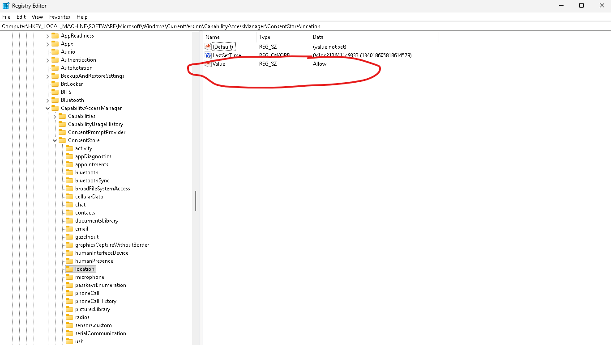Click the (Default) string value icon
Screen dimensions: 611x345
[208, 46]
